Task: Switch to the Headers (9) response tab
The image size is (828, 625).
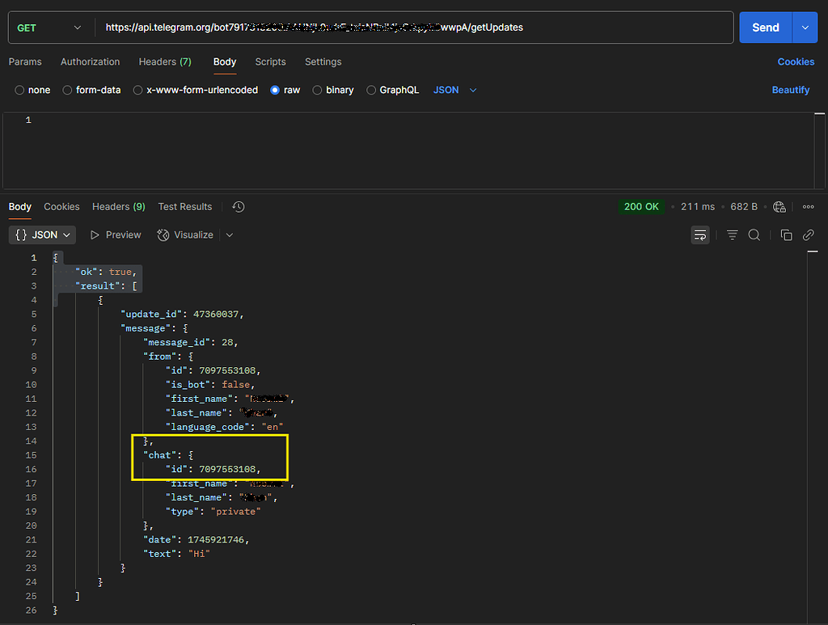Action: click(x=118, y=206)
